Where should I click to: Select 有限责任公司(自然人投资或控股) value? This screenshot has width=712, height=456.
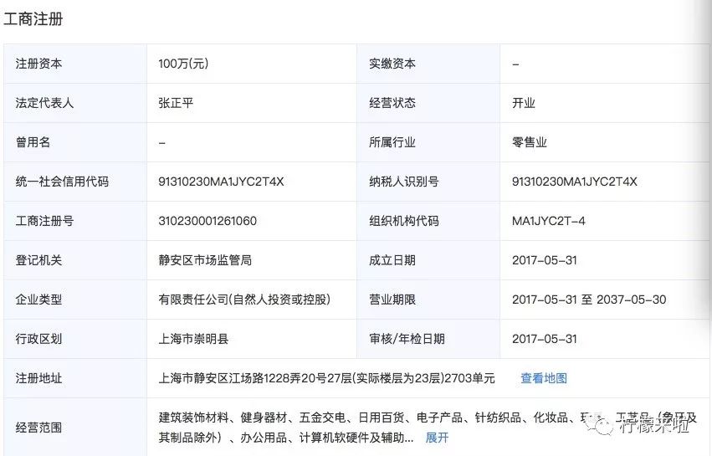[x=244, y=300]
